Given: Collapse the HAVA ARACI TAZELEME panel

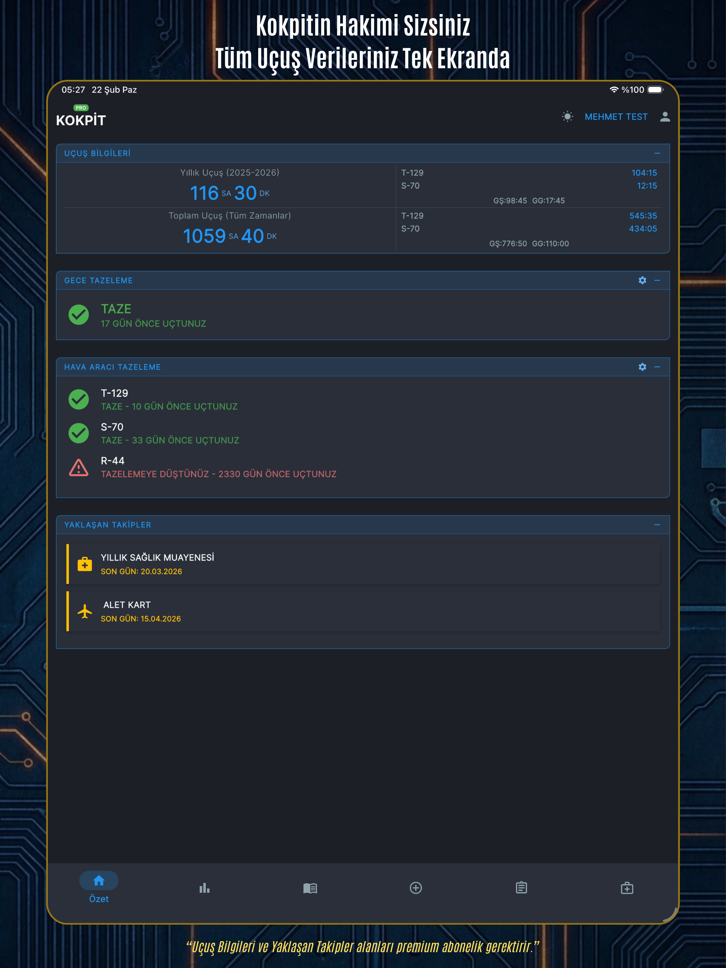Looking at the screenshot, I should point(657,367).
